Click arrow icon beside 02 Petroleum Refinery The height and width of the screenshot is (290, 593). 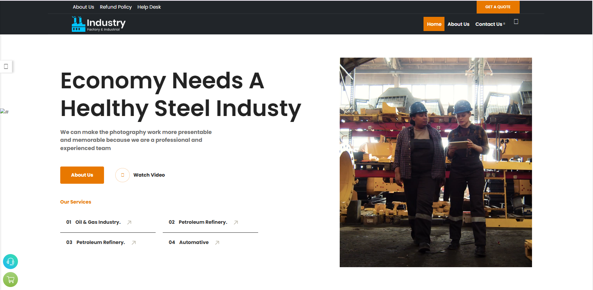236,222
